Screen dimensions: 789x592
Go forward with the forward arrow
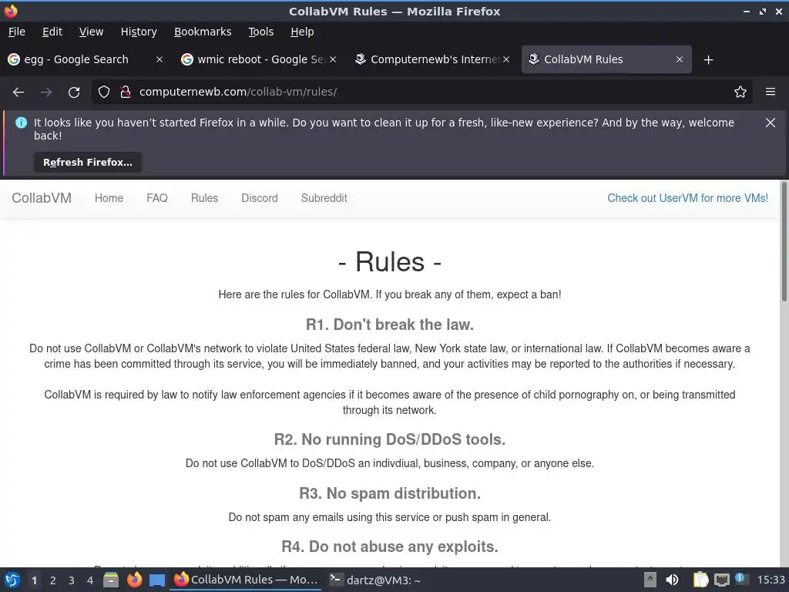[45, 92]
